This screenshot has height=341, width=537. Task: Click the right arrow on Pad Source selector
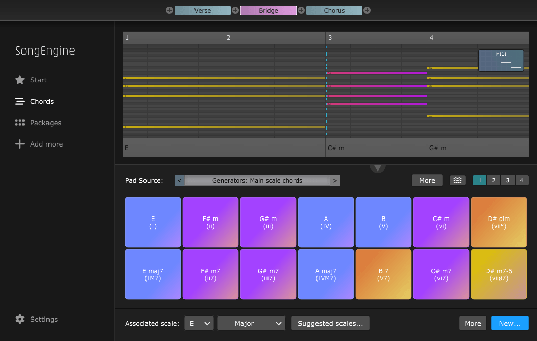tap(336, 180)
